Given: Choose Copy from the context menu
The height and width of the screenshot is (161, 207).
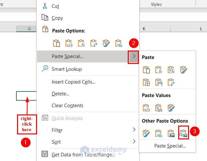Looking at the screenshot, I should point(57,18).
